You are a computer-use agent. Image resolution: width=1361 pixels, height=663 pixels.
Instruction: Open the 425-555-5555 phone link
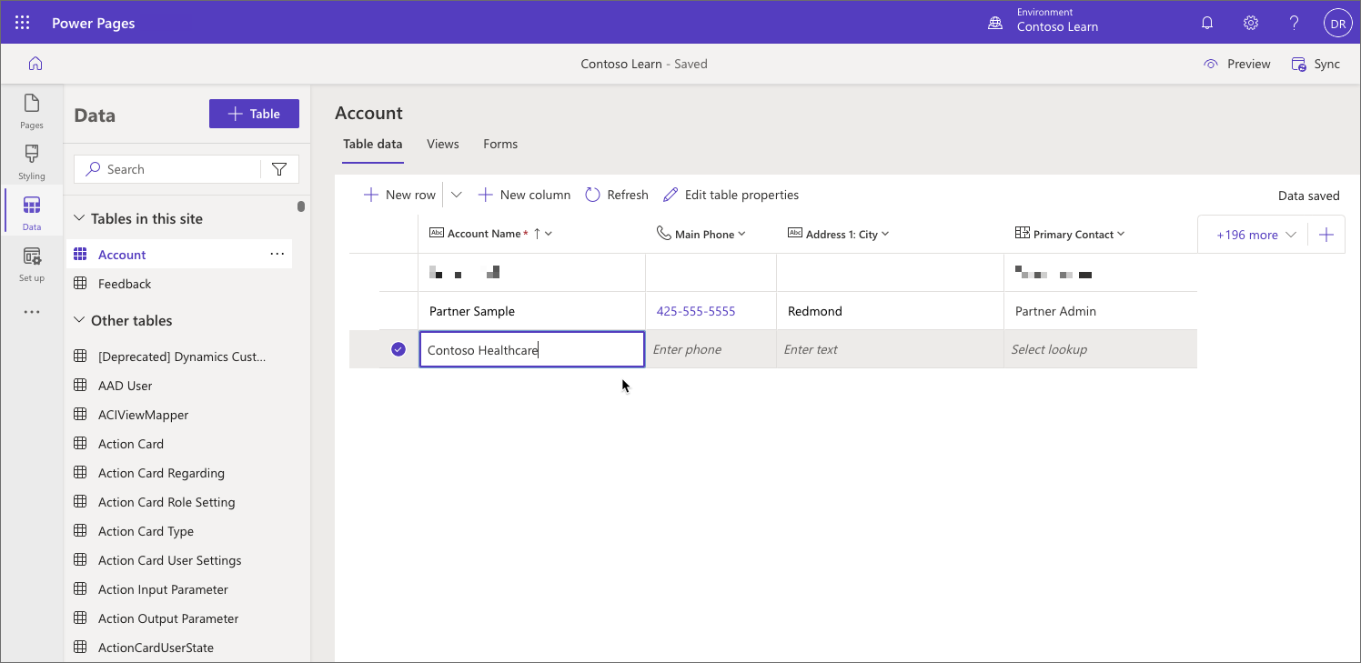[x=696, y=310]
